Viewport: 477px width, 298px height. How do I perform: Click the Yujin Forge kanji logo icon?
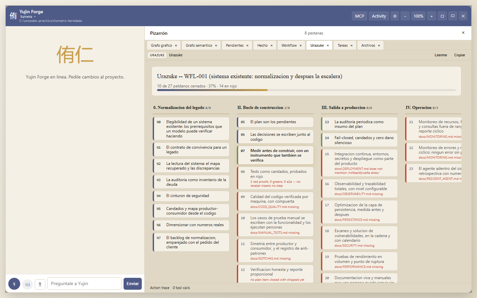(x=13, y=16)
